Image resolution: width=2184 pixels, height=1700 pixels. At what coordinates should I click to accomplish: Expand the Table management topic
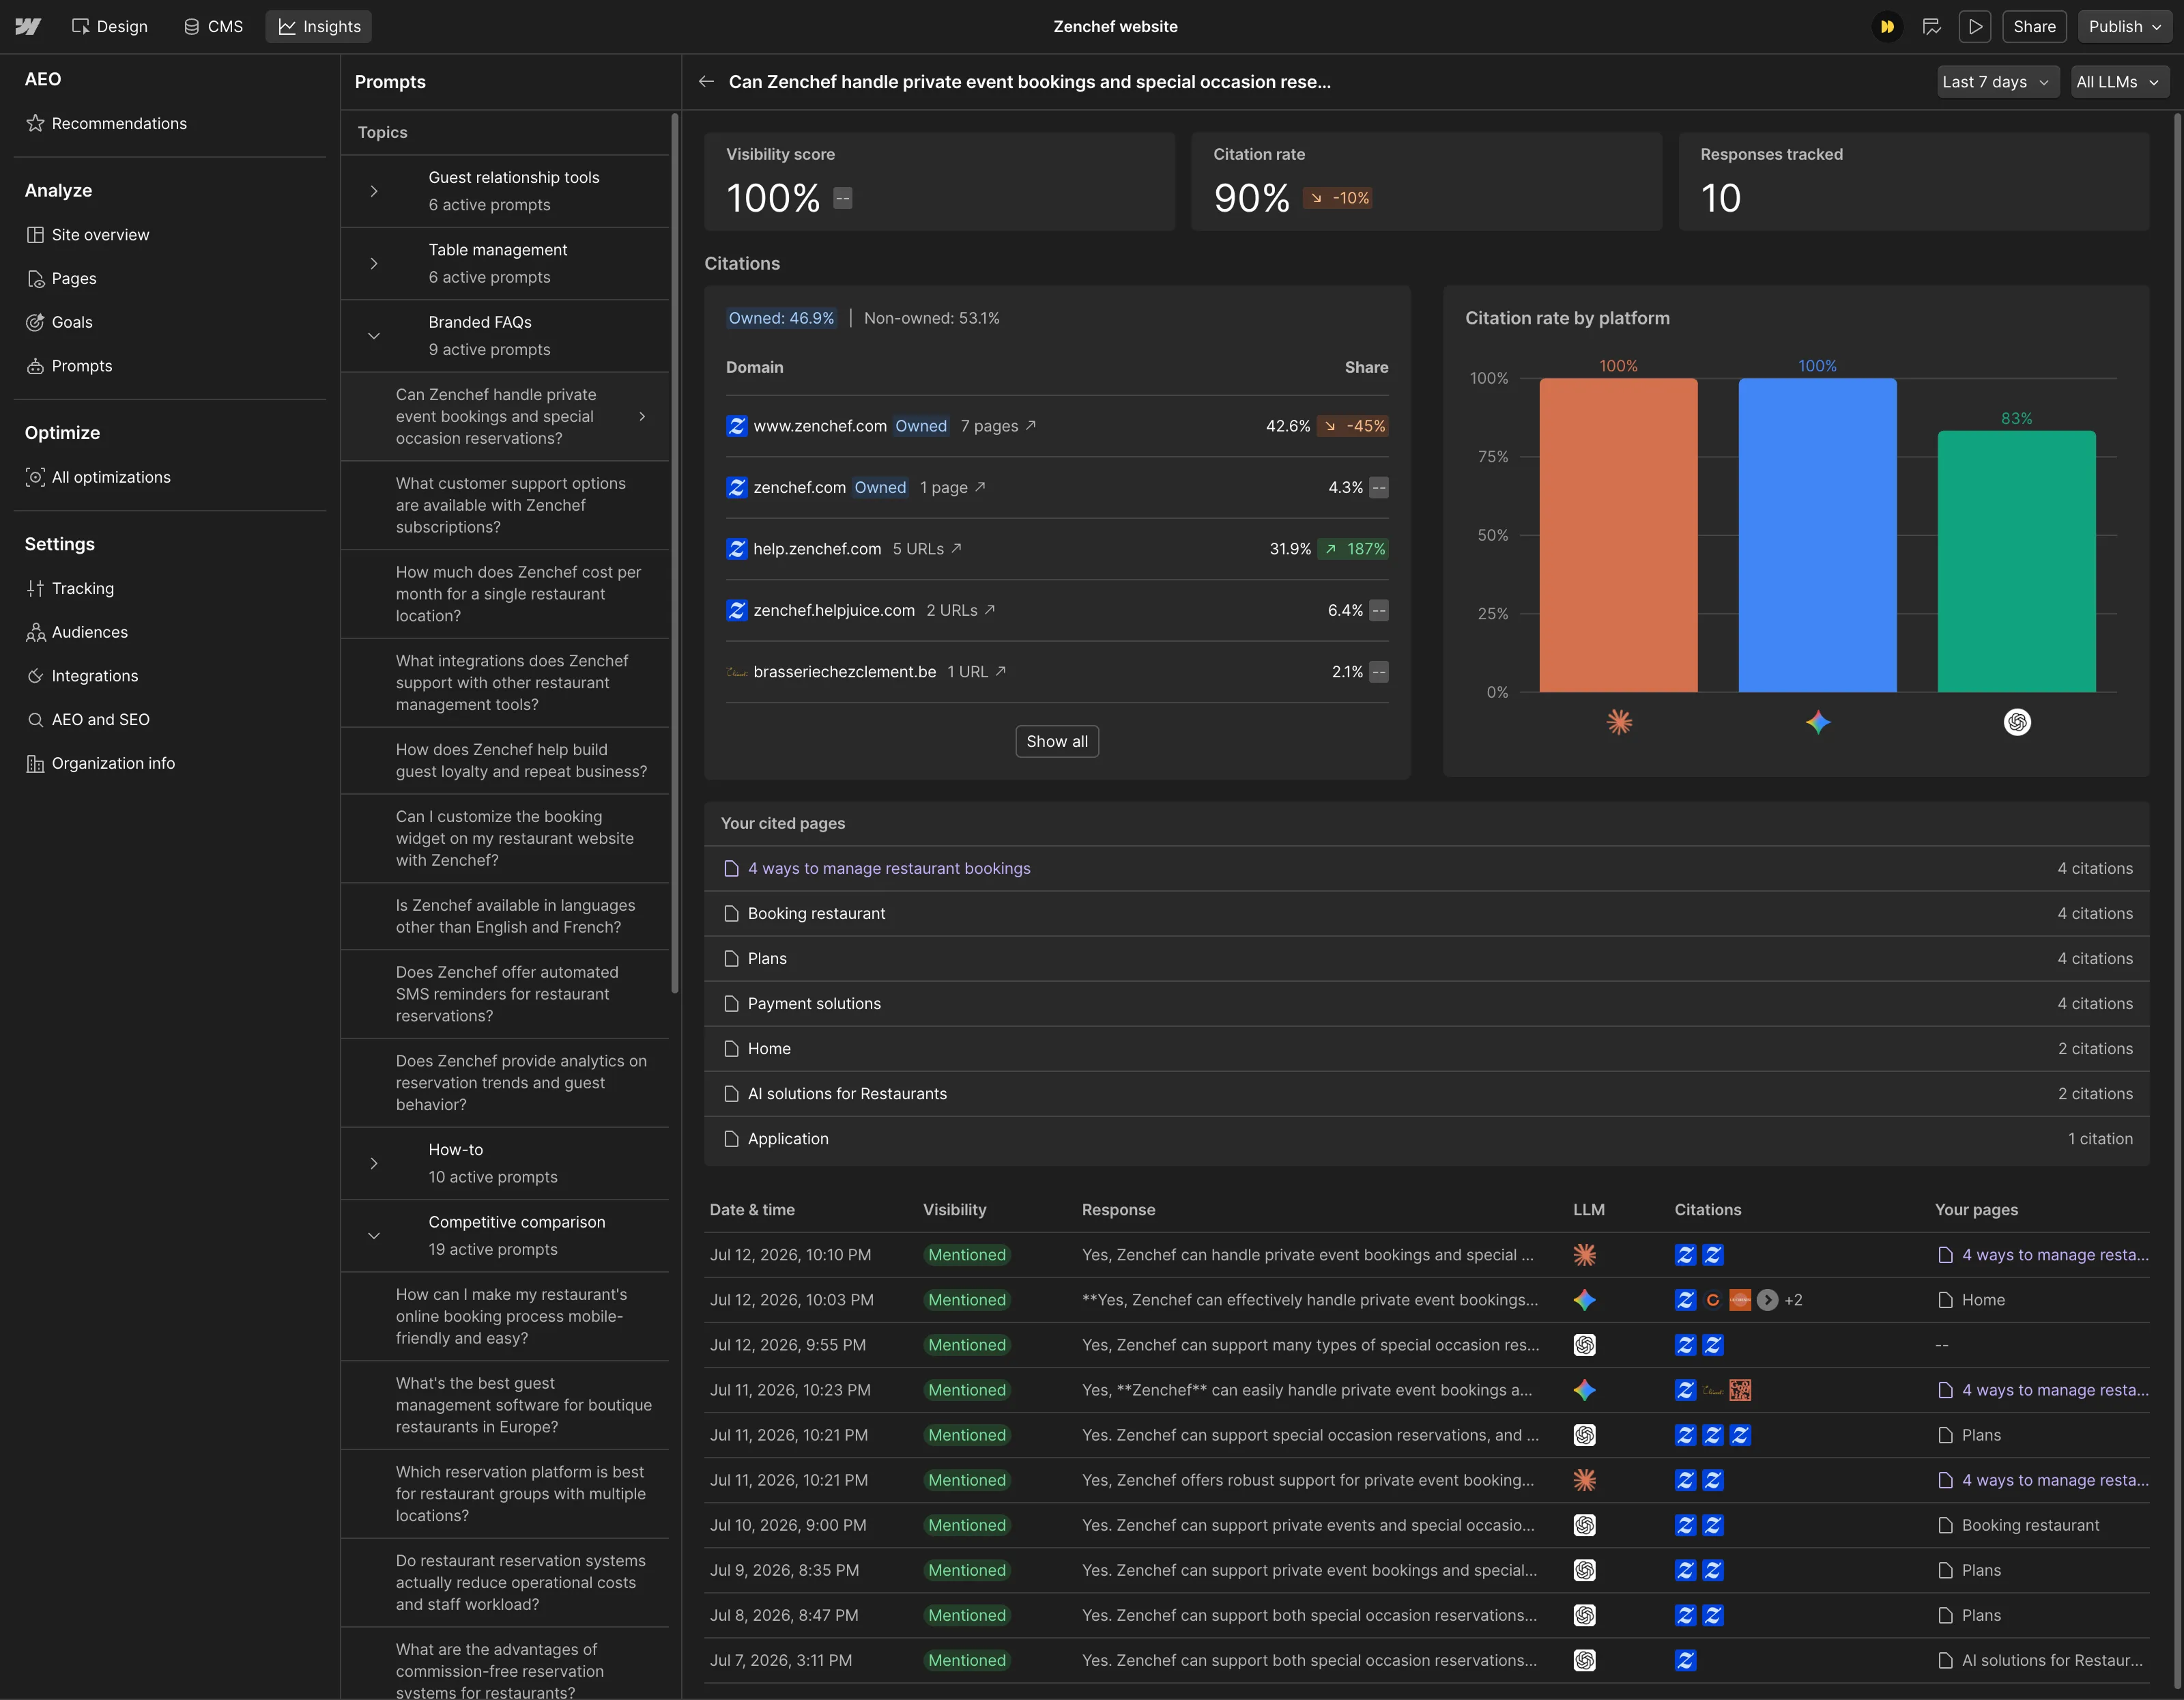[374, 263]
